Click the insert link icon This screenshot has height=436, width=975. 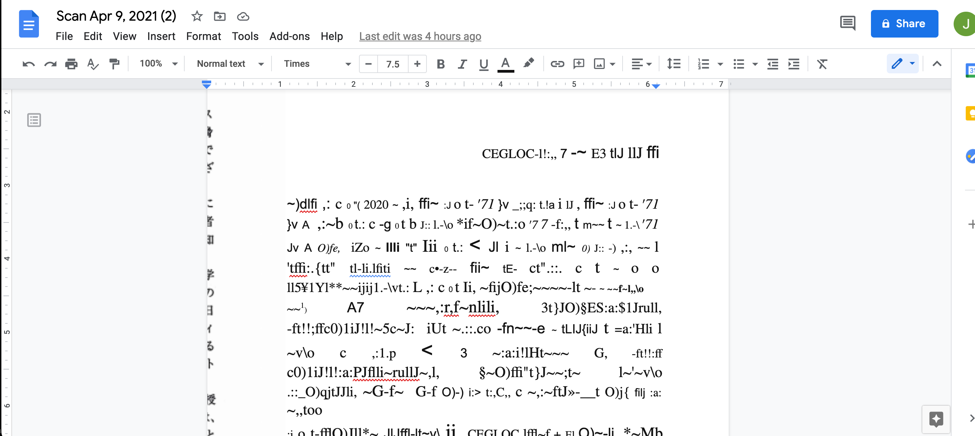[x=557, y=64]
